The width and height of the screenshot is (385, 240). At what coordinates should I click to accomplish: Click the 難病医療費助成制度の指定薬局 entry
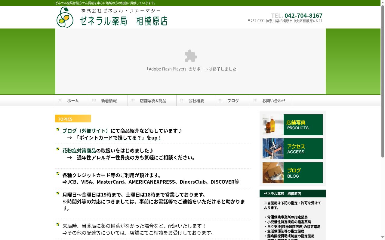289,236
